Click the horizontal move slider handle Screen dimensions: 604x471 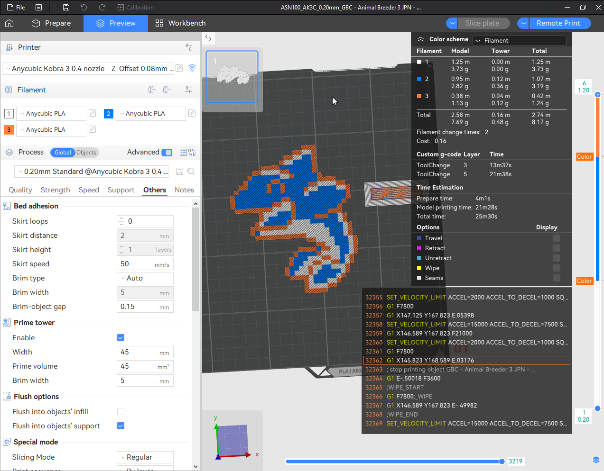coord(502,462)
